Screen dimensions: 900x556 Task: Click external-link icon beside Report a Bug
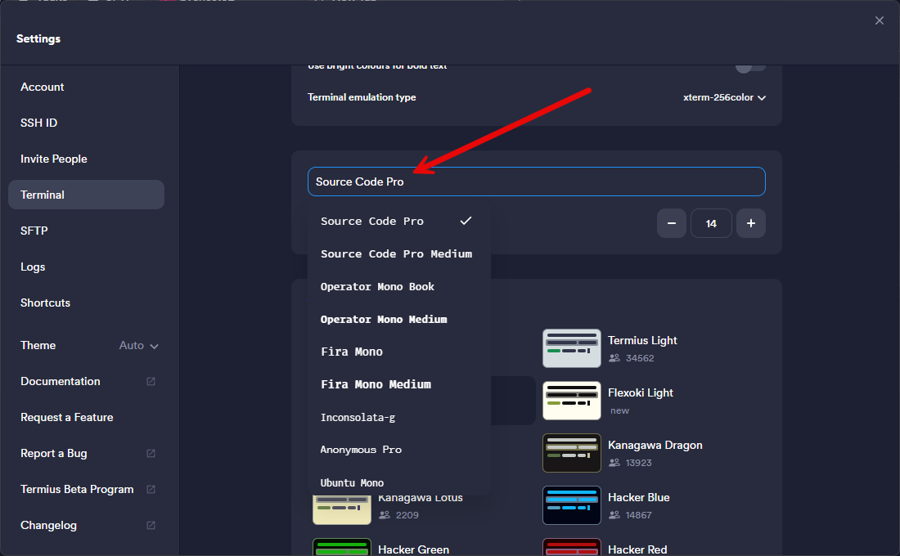151,453
